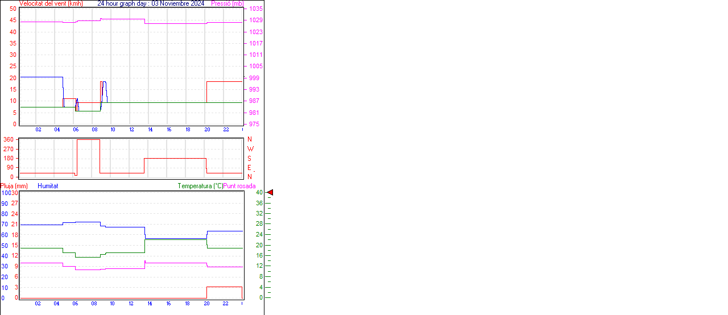Click the magenta "Punt rosada" legend label
Image resolution: width=728 pixels, height=315 pixels.
pos(239,186)
